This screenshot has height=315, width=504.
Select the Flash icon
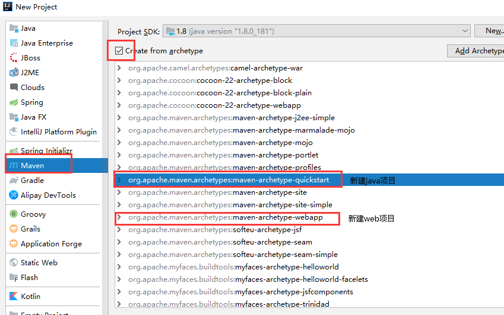tap(14, 278)
